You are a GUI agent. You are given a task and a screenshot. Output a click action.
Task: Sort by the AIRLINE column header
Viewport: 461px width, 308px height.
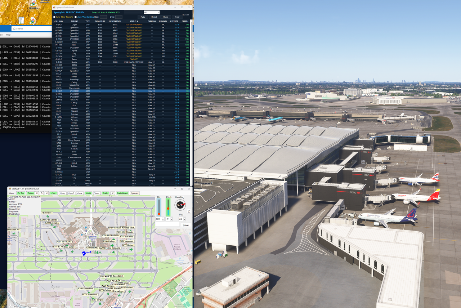point(74,21)
